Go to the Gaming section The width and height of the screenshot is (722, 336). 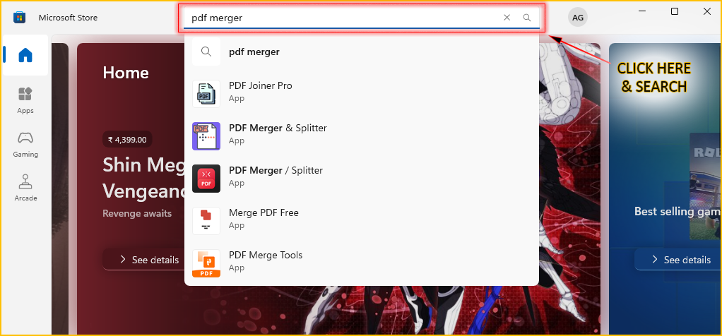click(25, 144)
